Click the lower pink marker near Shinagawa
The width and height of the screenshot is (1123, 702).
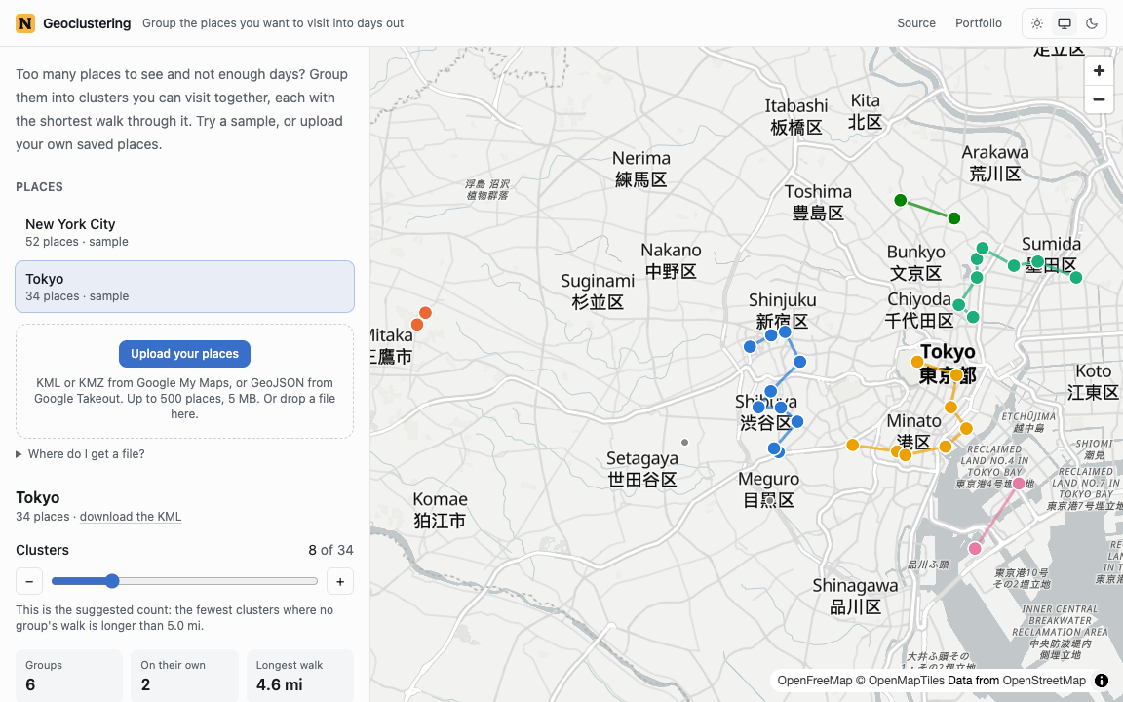coord(975,549)
